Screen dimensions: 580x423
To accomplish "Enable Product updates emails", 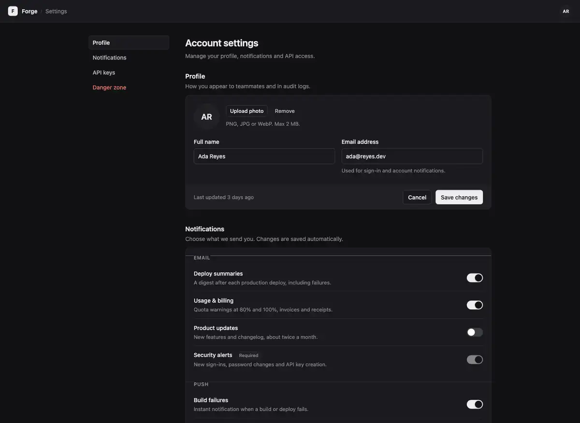I will pos(475,332).
